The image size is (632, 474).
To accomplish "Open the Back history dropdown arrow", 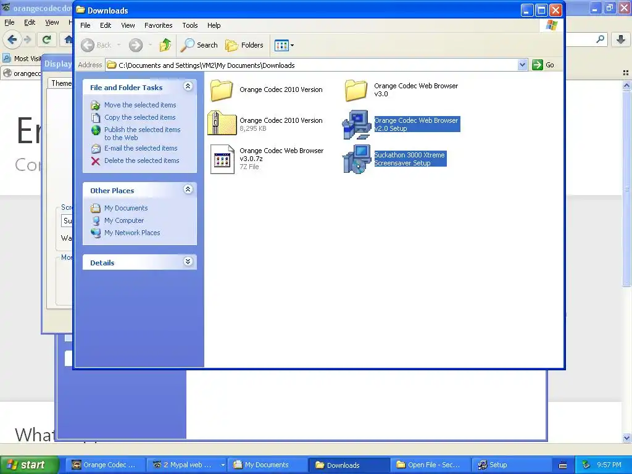I will [119, 45].
